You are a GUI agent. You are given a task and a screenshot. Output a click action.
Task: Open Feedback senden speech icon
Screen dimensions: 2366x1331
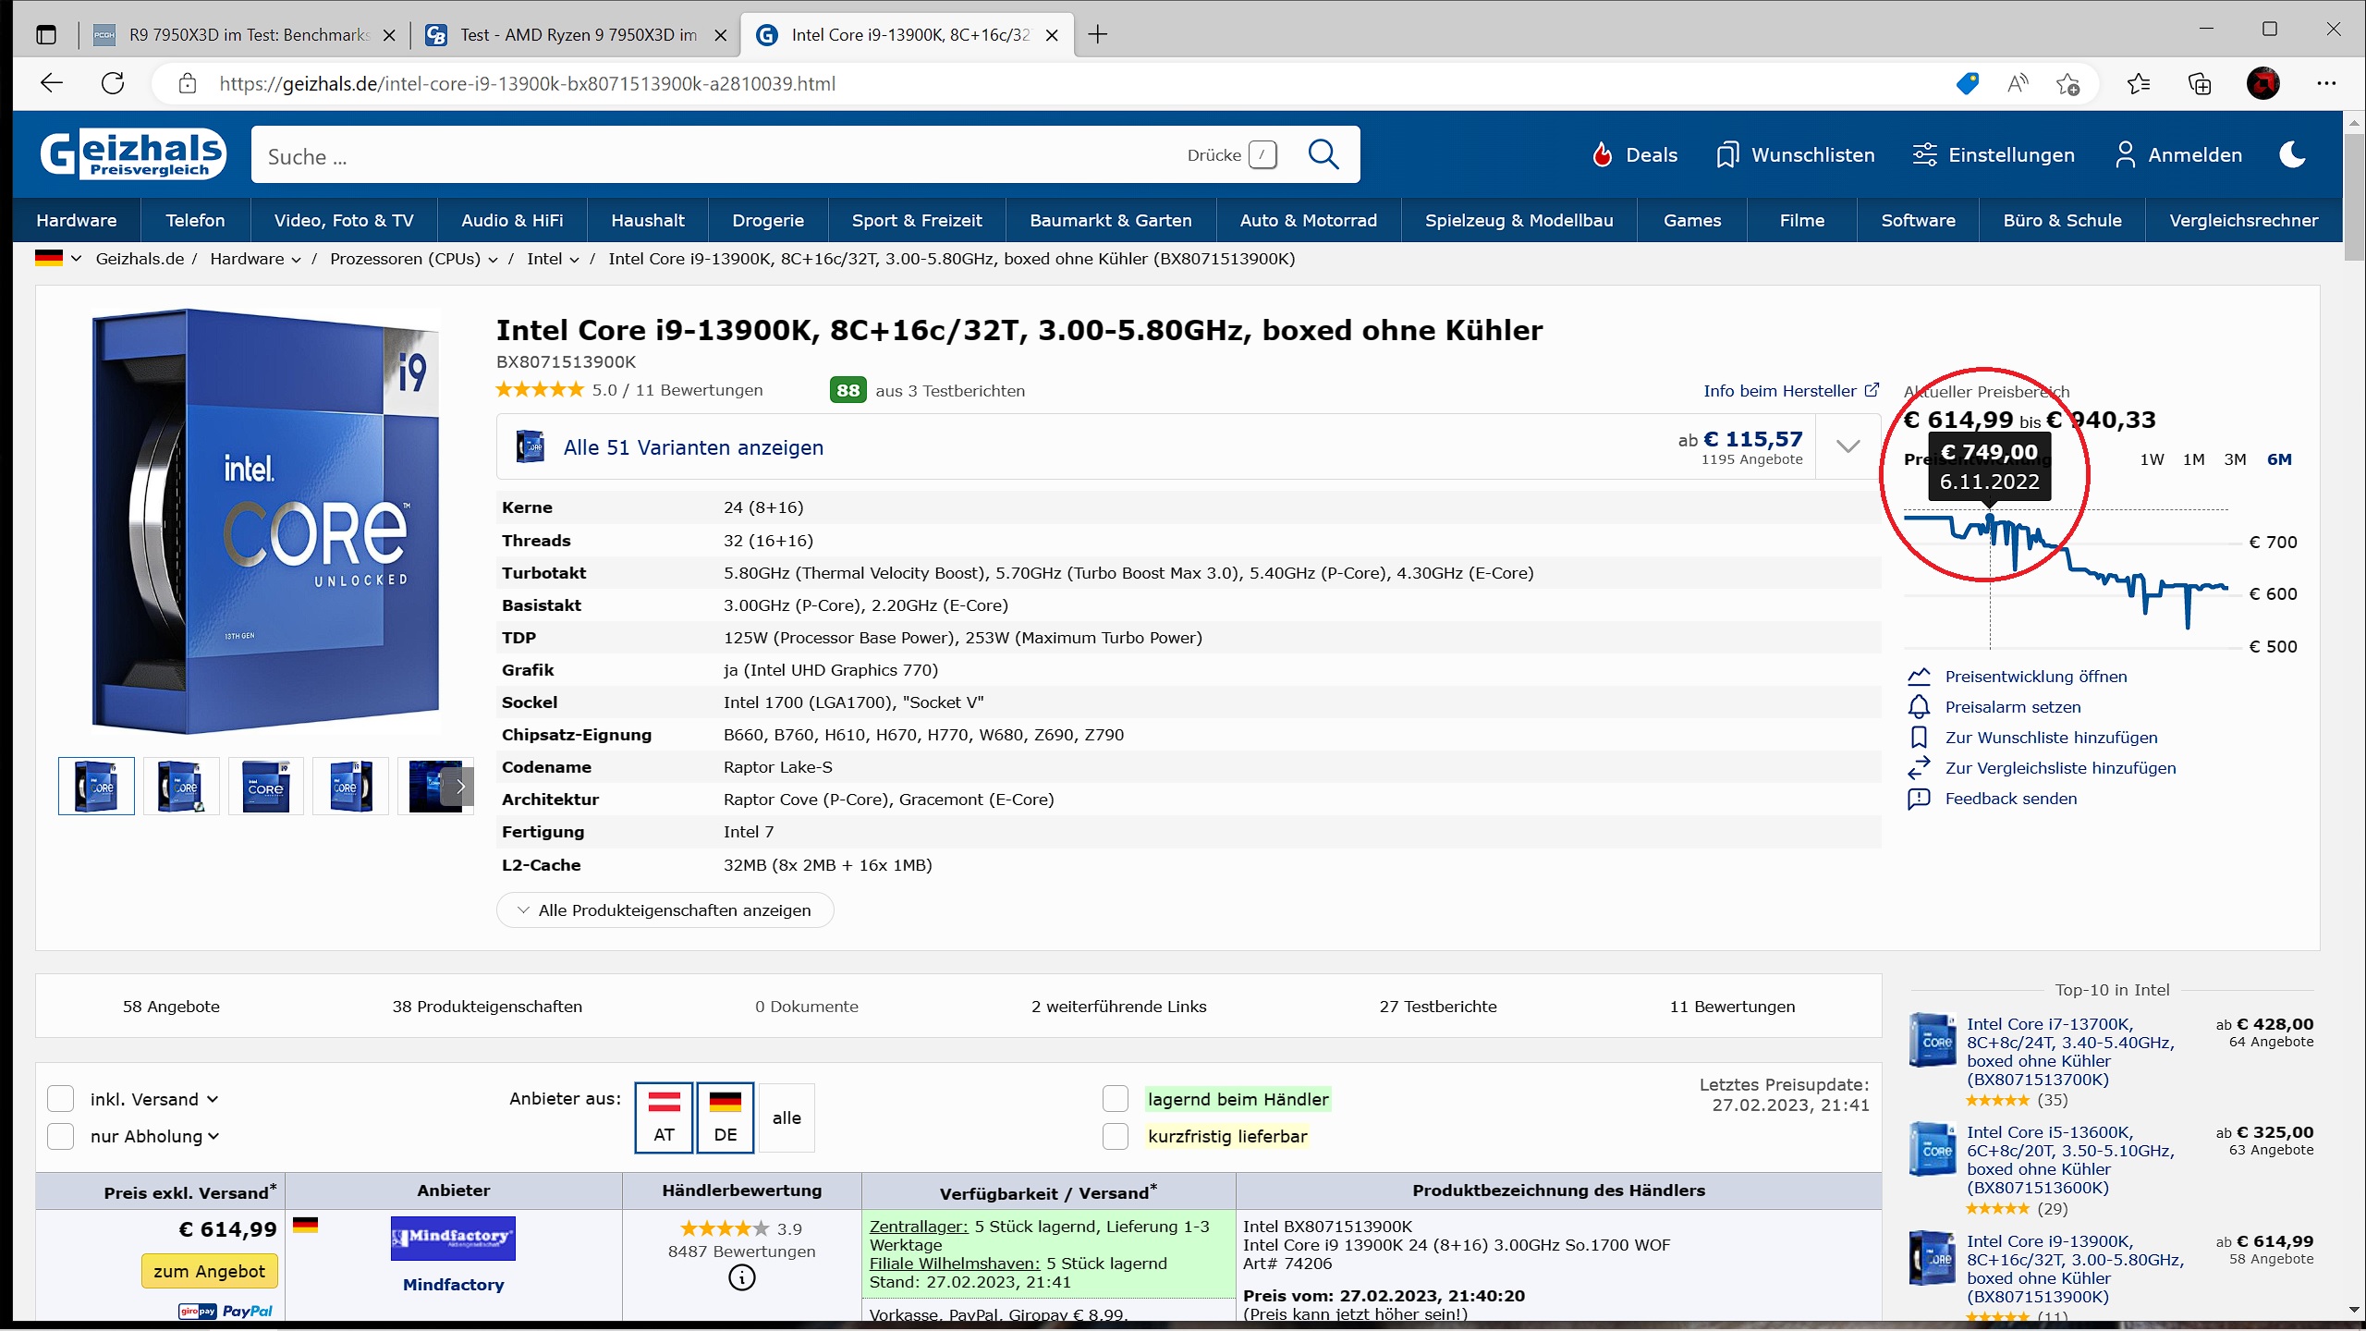tap(1919, 799)
